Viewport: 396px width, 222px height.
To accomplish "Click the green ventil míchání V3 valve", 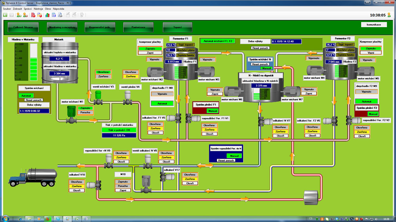I will point(98,98).
